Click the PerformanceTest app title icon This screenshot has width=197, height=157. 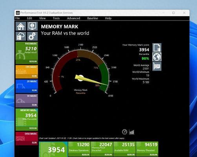point(18,13)
